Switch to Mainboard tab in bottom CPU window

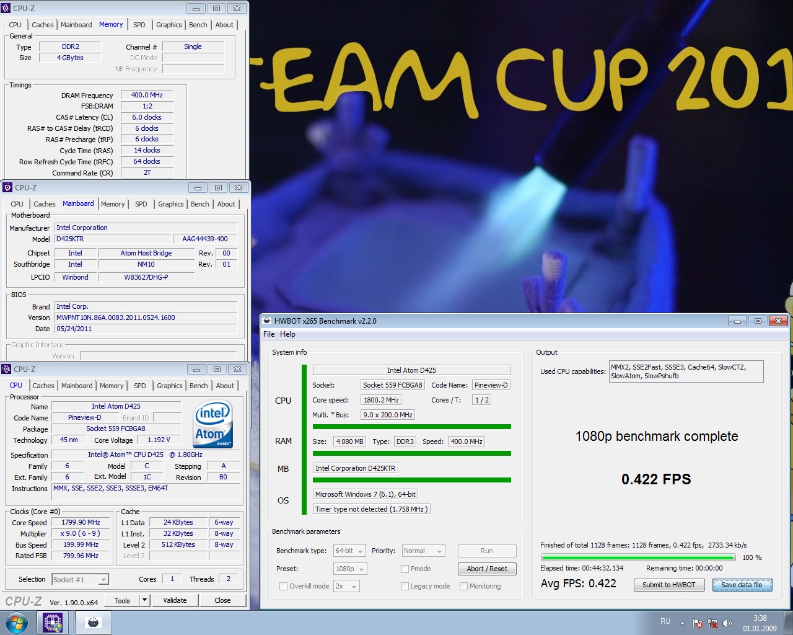(x=77, y=386)
